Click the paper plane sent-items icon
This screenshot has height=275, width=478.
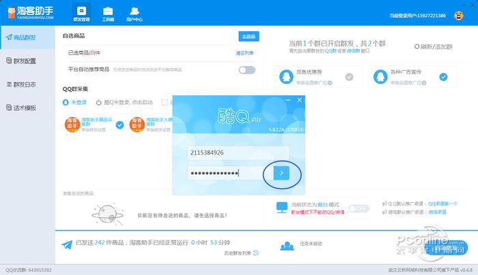click(x=67, y=244)
